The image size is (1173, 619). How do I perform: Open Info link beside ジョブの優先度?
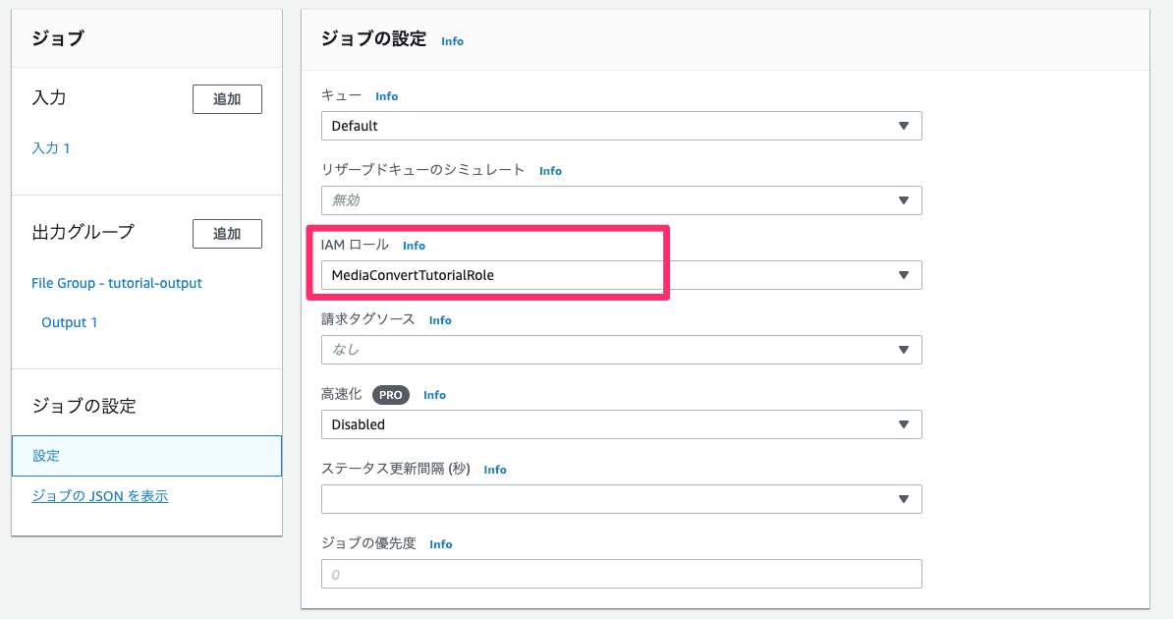coord(441,544)
